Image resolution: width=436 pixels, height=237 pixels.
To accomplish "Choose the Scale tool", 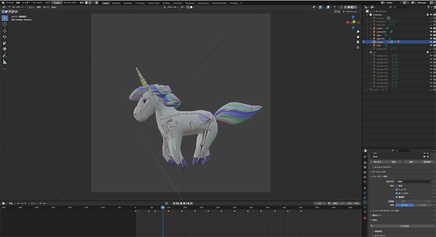I will click(5, 43).
